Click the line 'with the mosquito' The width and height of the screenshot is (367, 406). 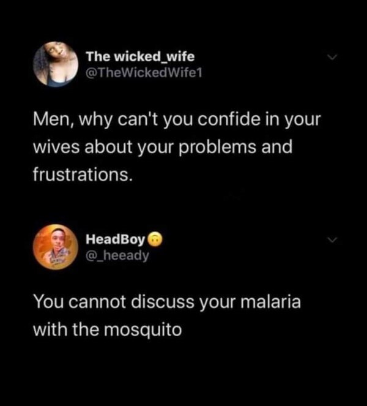(x=108, y=330)
